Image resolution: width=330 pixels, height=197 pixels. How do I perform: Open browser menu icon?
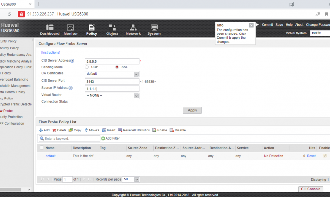coord(304,4)
